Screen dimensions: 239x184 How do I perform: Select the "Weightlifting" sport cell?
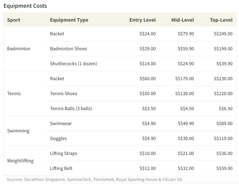(x=20, y=161)
